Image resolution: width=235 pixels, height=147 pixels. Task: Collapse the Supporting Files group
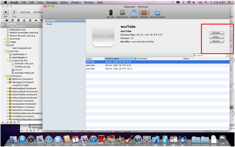point(8,60)
